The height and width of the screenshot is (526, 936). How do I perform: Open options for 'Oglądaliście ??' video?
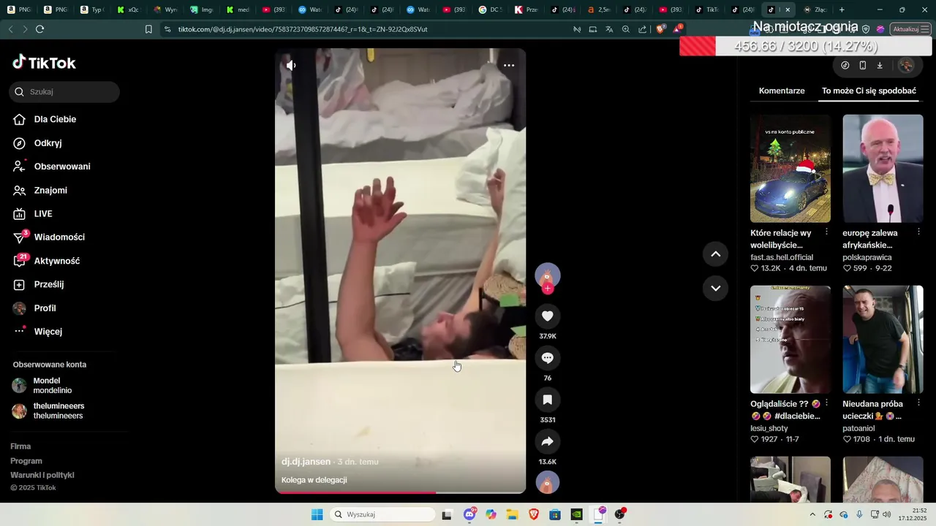click(x=826, y=403)
